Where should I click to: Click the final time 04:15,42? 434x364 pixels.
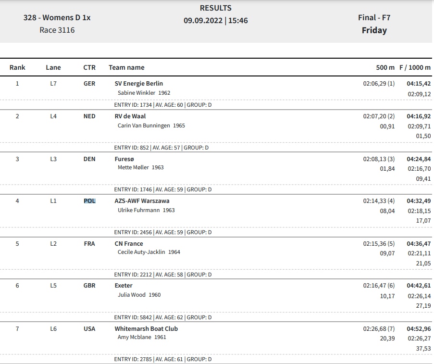click(x=419, y=83)
